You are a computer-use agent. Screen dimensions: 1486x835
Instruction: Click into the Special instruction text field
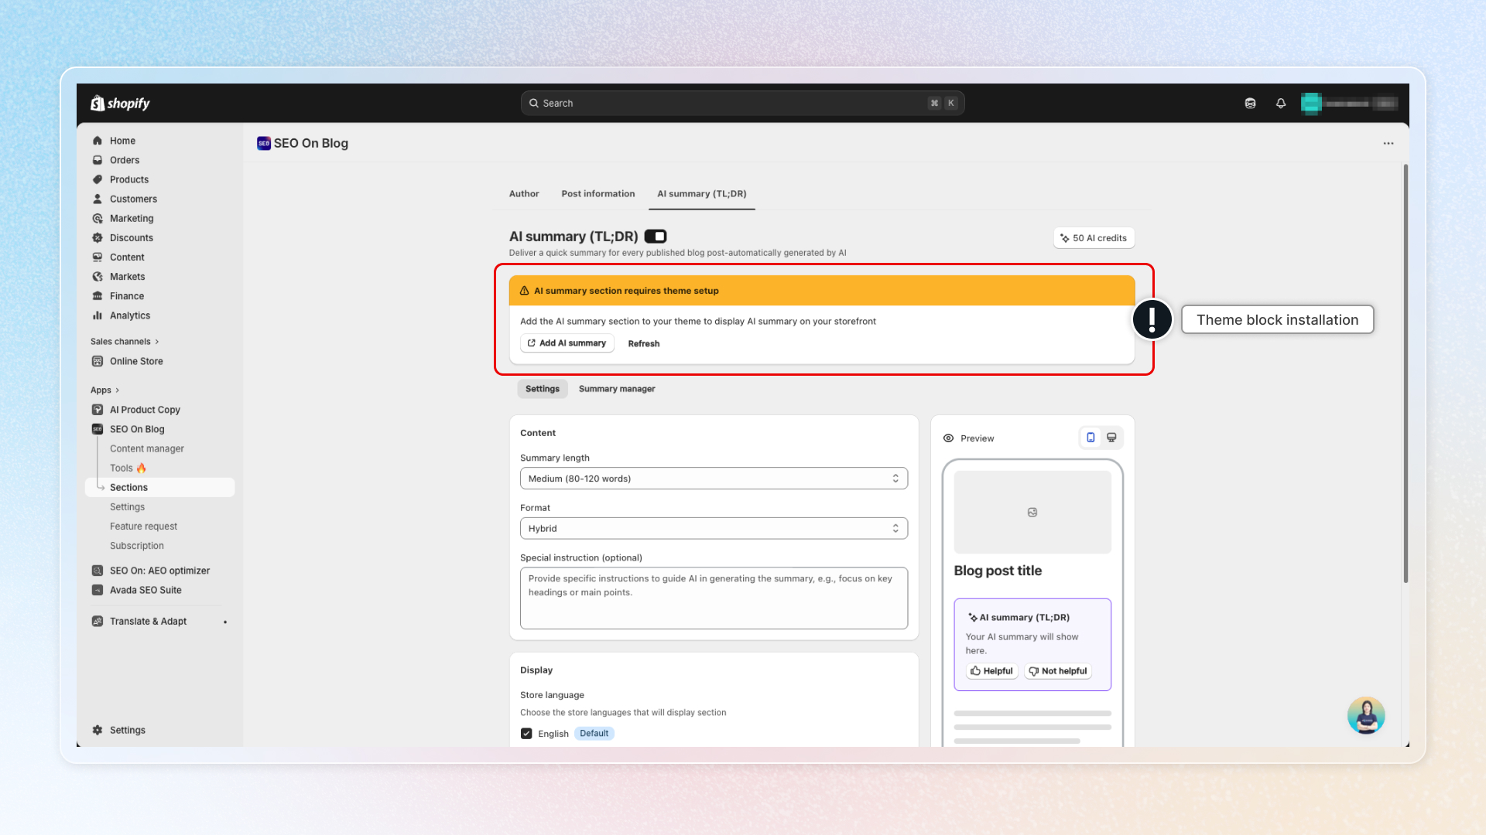pyautogui.click(x=713, y=598)
